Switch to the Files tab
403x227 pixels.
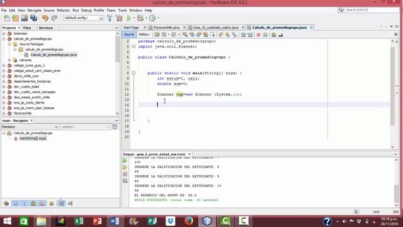27,28
